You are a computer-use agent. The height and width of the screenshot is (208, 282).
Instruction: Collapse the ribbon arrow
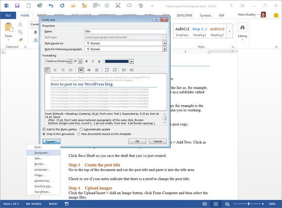pos(276,47)
